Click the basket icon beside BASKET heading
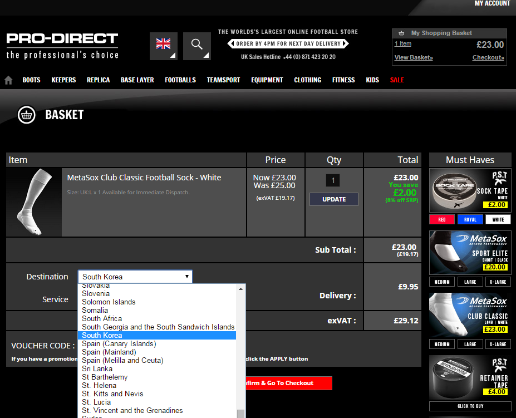Image resolution: width=516 pixels, height=418 pixels. pyautogui.click(x=26, y=115)
